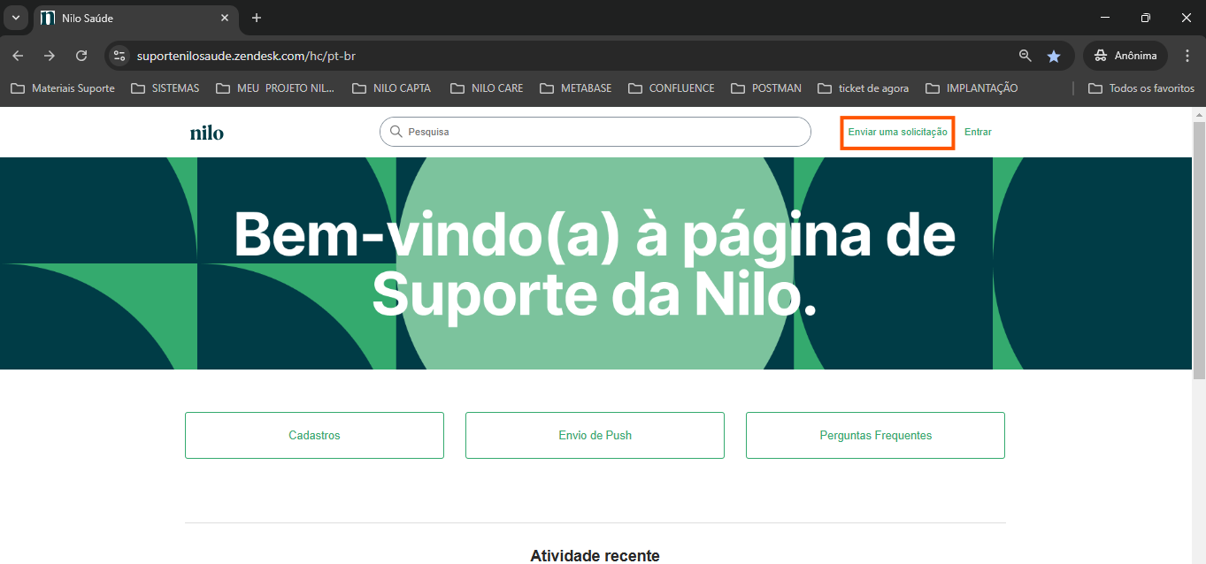Click the magnifier icon in Pesquisa field
1206x564 pixels.
pyautogui.click(x=396, y=132)
